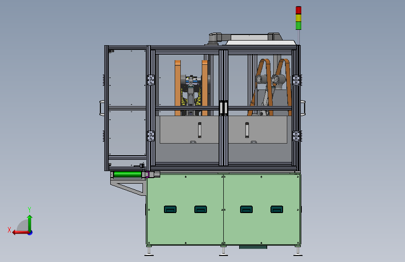Select the yellow light on the signal tower

click(298, 18)
